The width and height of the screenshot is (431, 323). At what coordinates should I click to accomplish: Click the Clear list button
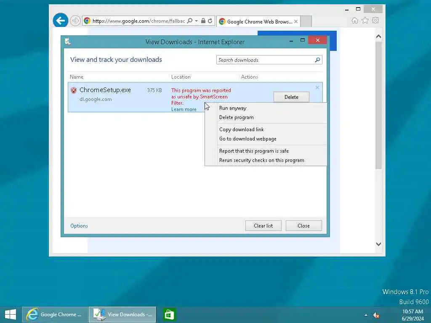coord(263,226)
